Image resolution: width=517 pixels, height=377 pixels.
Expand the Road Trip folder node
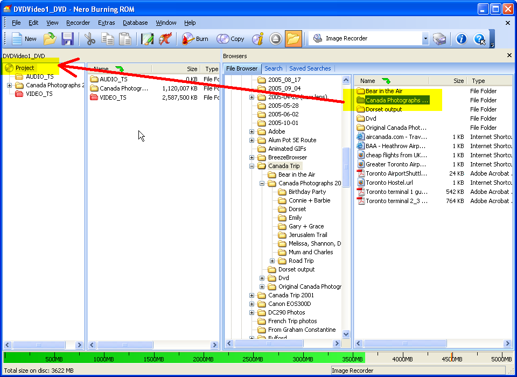pyautogui.click(x=273, y=261)
